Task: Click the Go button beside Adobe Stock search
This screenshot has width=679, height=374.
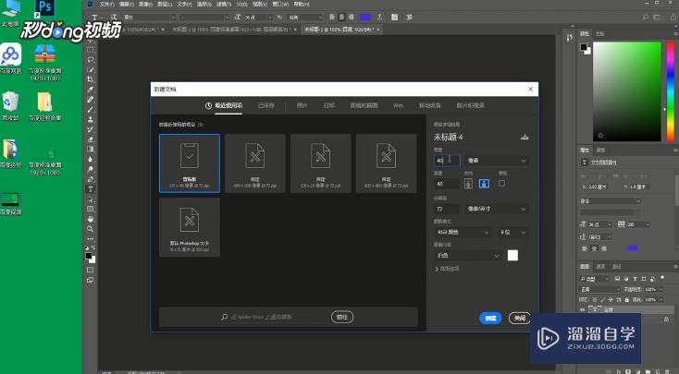Action: click(342, 317)
